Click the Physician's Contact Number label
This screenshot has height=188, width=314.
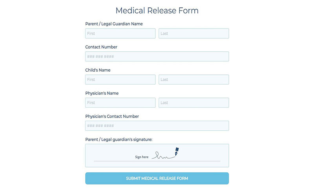click(112, 116)
